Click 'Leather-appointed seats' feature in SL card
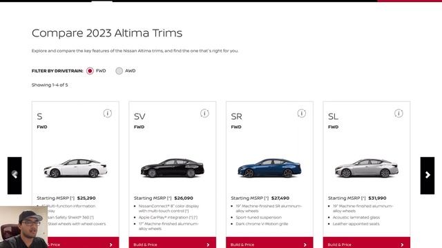 [356, 224]
